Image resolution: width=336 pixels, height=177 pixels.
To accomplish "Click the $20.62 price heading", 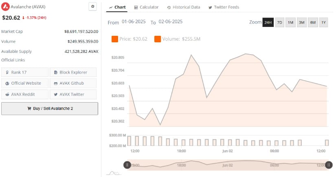I will coord(11,18).
